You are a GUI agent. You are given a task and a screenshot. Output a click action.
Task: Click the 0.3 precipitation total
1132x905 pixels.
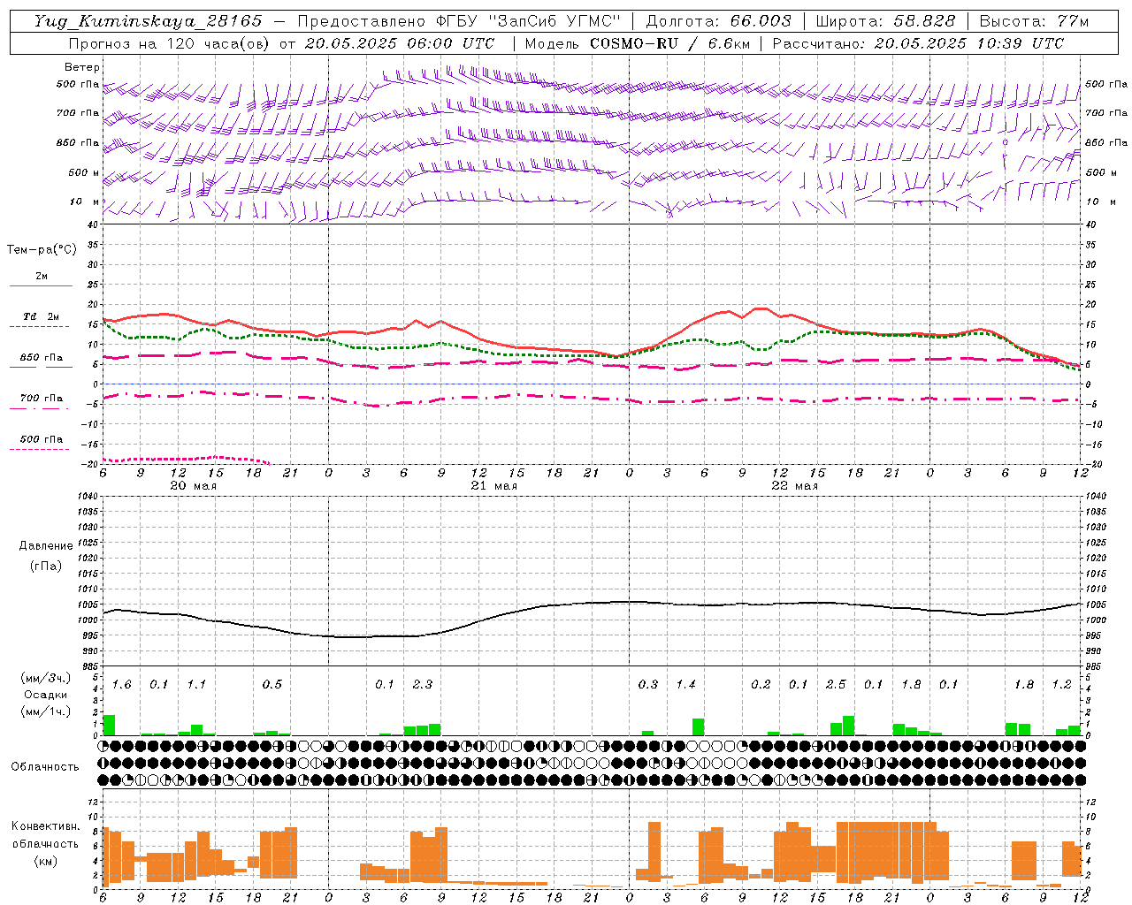[x=647, y=685]
